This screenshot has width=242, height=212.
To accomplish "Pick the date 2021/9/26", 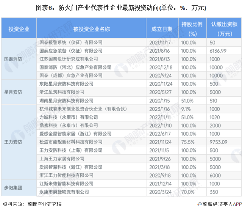I will (160, 159).
